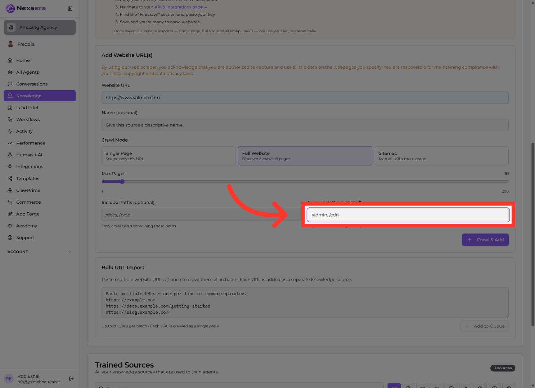535x388 pixels.
Task: Click the Academy graduation cap icon
Action: point(10,226)
